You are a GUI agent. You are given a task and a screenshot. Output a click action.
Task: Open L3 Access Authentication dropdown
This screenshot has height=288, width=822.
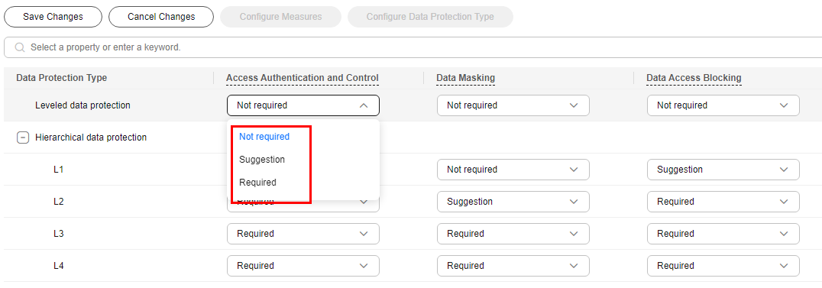tap(303, 234)
